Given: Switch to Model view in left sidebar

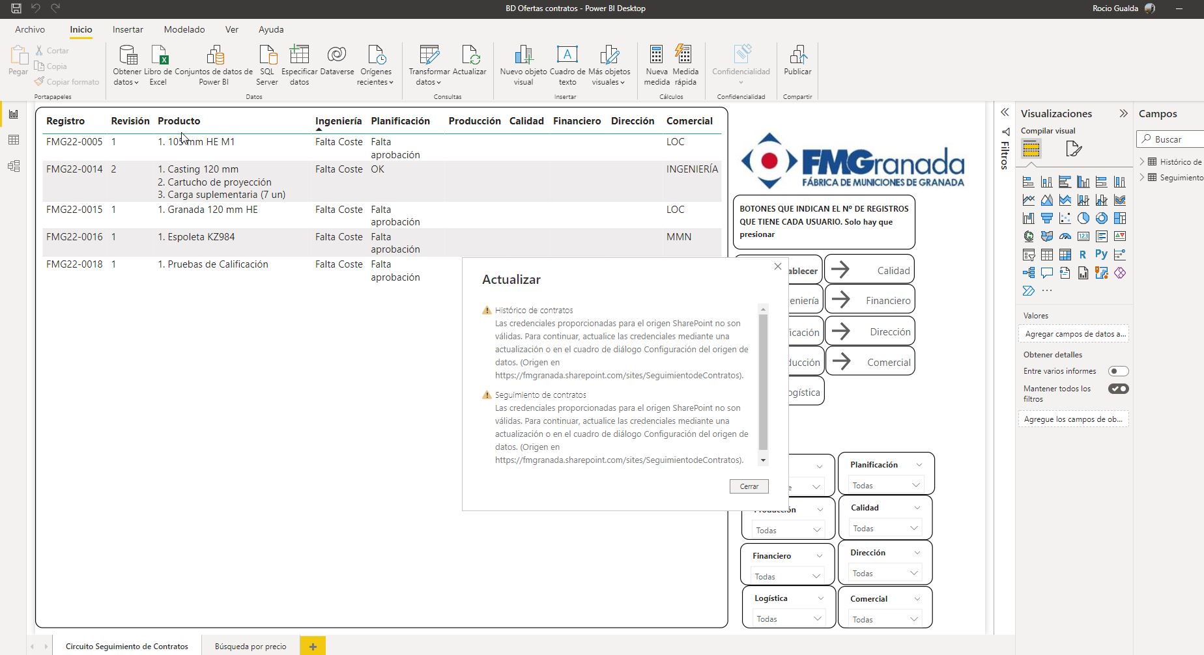Looking at the screenshot, I should coord(14,166).
